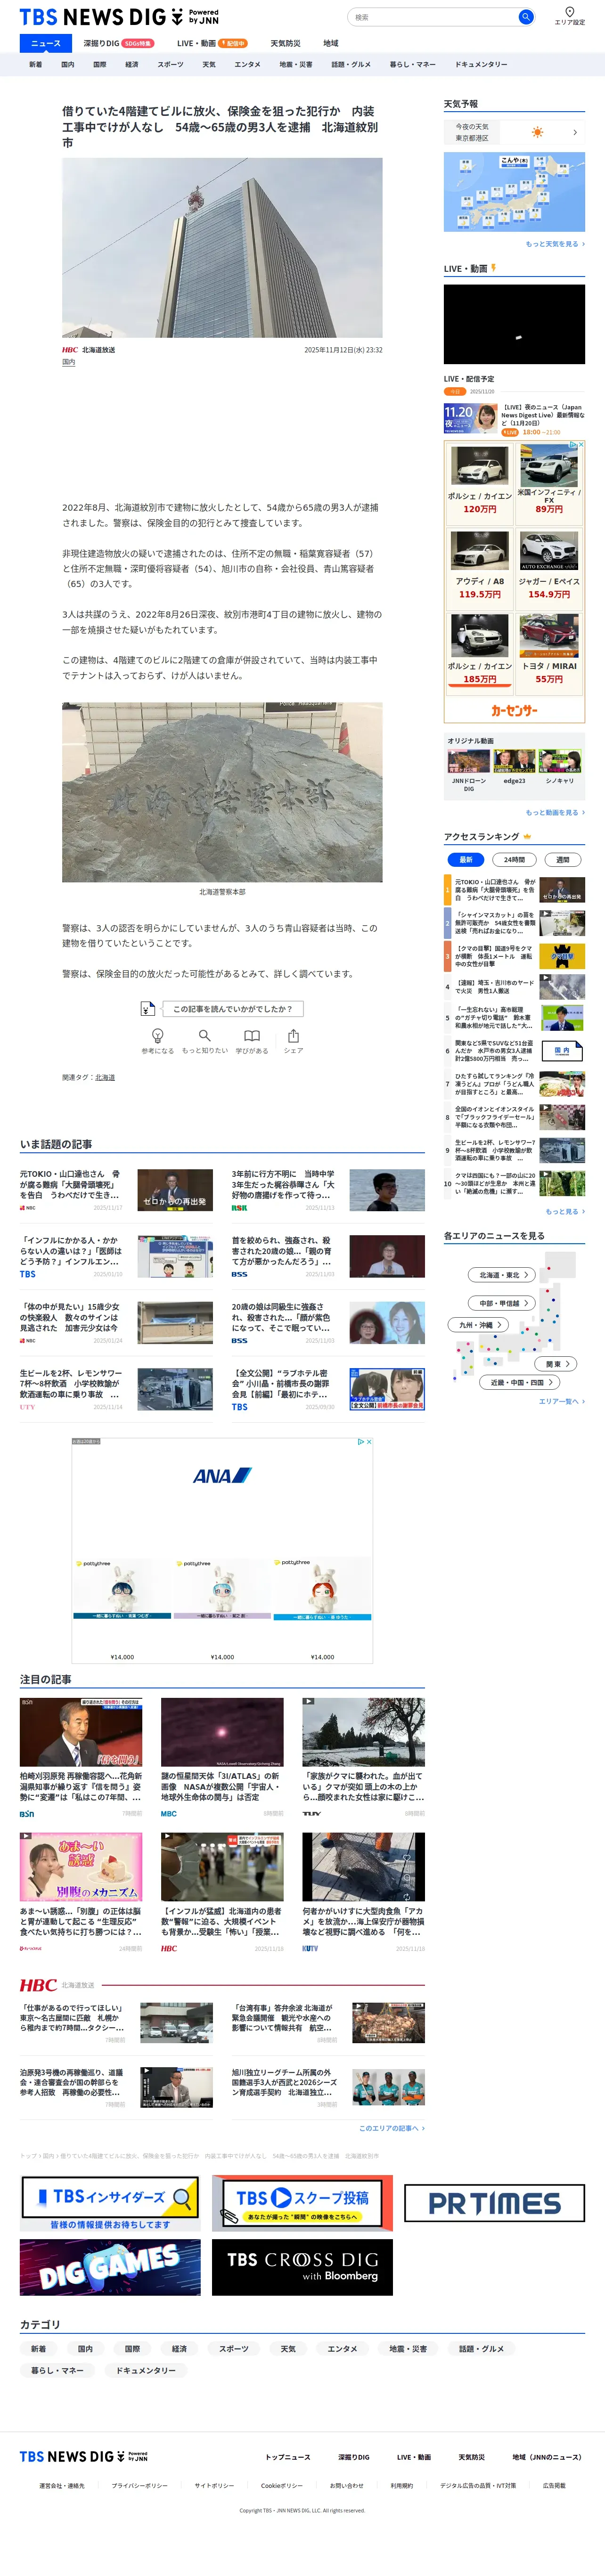
Task: Open the LIVE・動画 tab
Action: click(211, 43)
